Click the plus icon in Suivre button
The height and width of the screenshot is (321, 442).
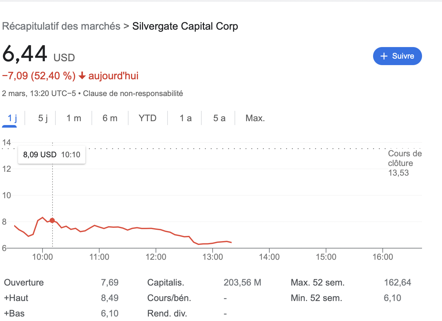[384, 56]
